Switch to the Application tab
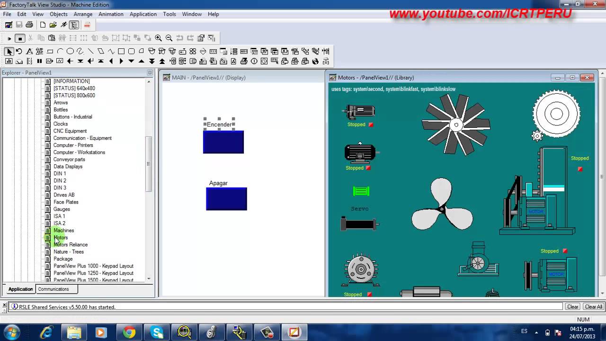606x341 pixels. coord(20,289)
